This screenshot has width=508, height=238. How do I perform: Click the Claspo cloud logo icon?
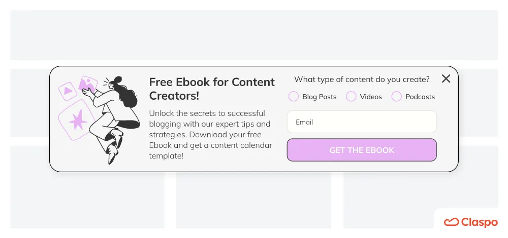click(x=451, y=222)
